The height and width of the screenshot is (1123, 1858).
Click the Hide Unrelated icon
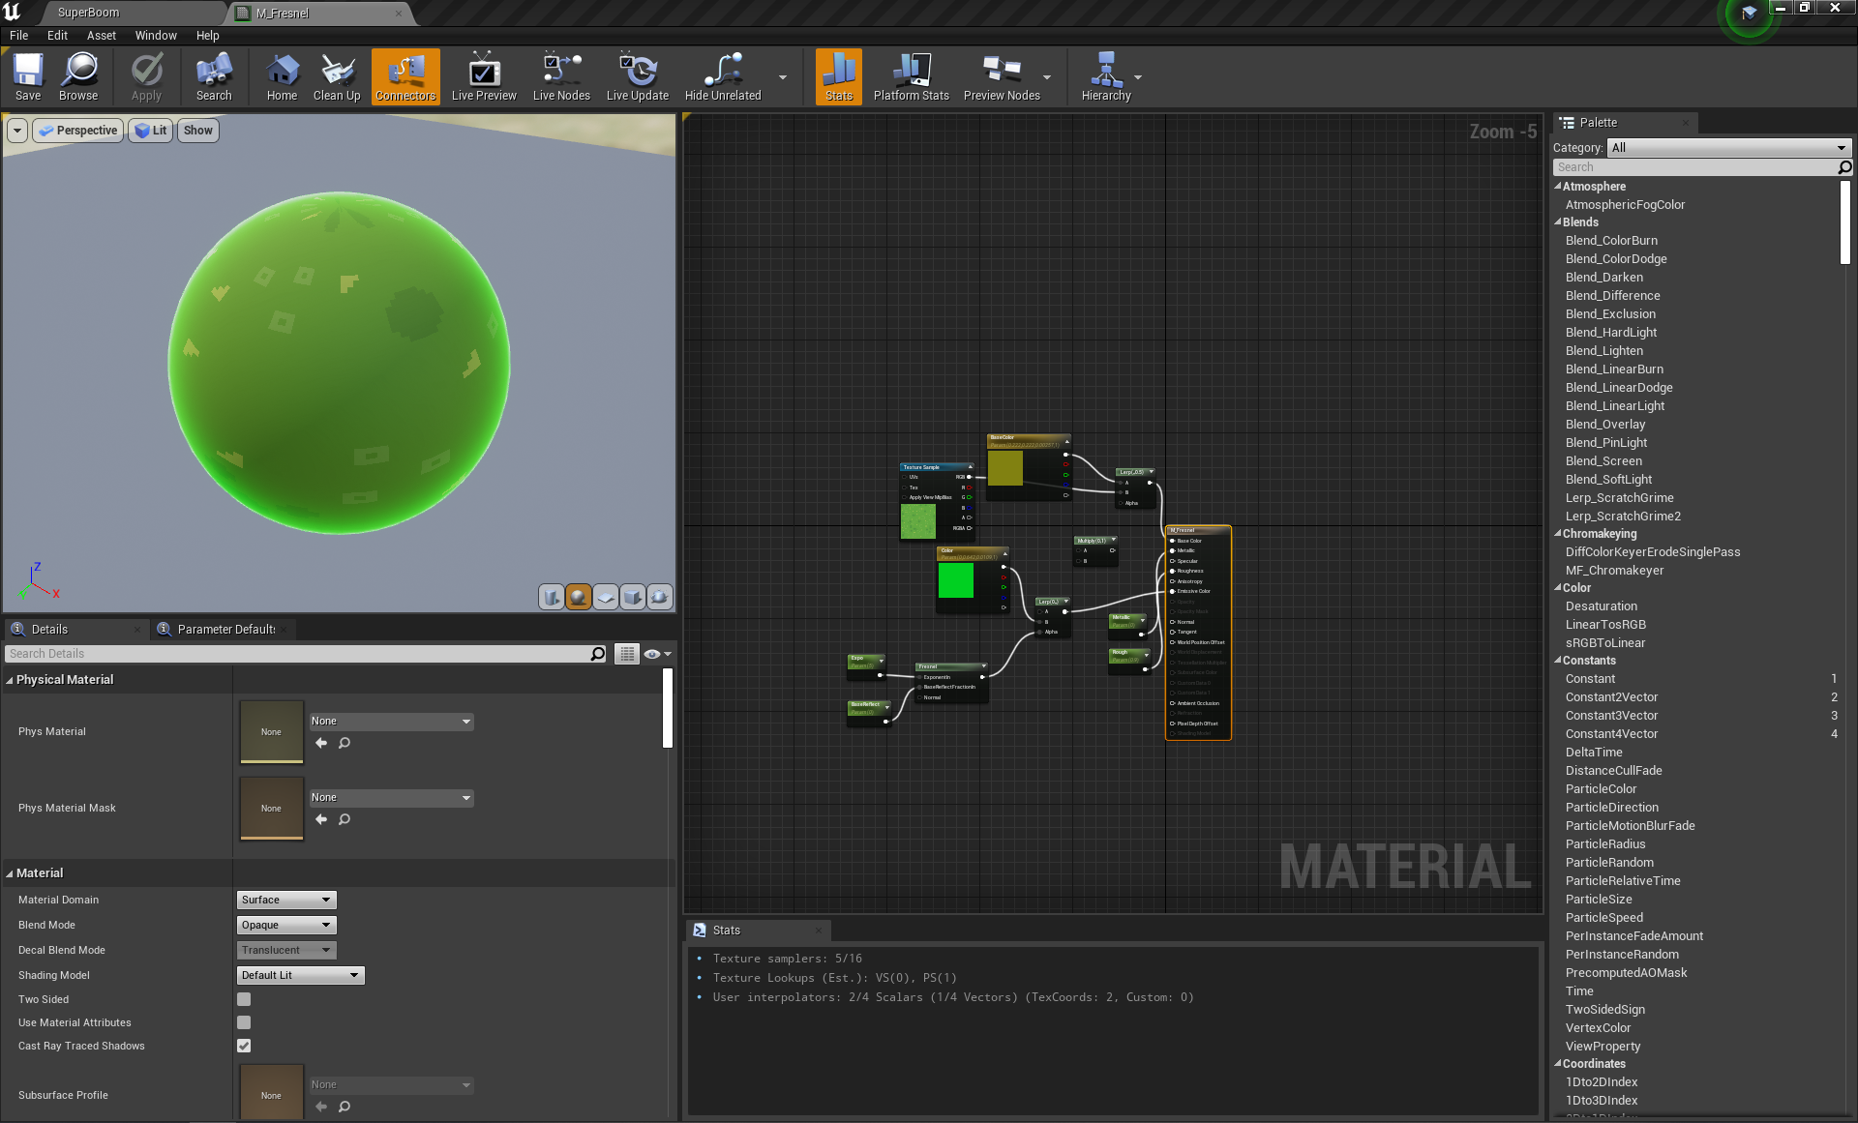coord(723,76)
